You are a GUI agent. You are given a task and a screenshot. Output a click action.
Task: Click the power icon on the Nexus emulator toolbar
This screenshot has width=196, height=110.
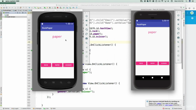tap(86, 16)
